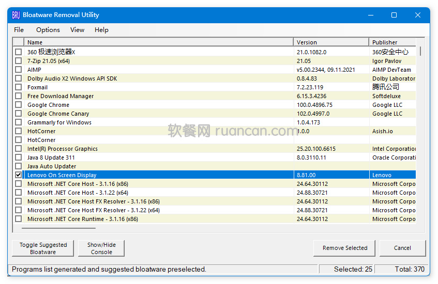Open the Options menu
438x284 pixels.
coord(48,30)
